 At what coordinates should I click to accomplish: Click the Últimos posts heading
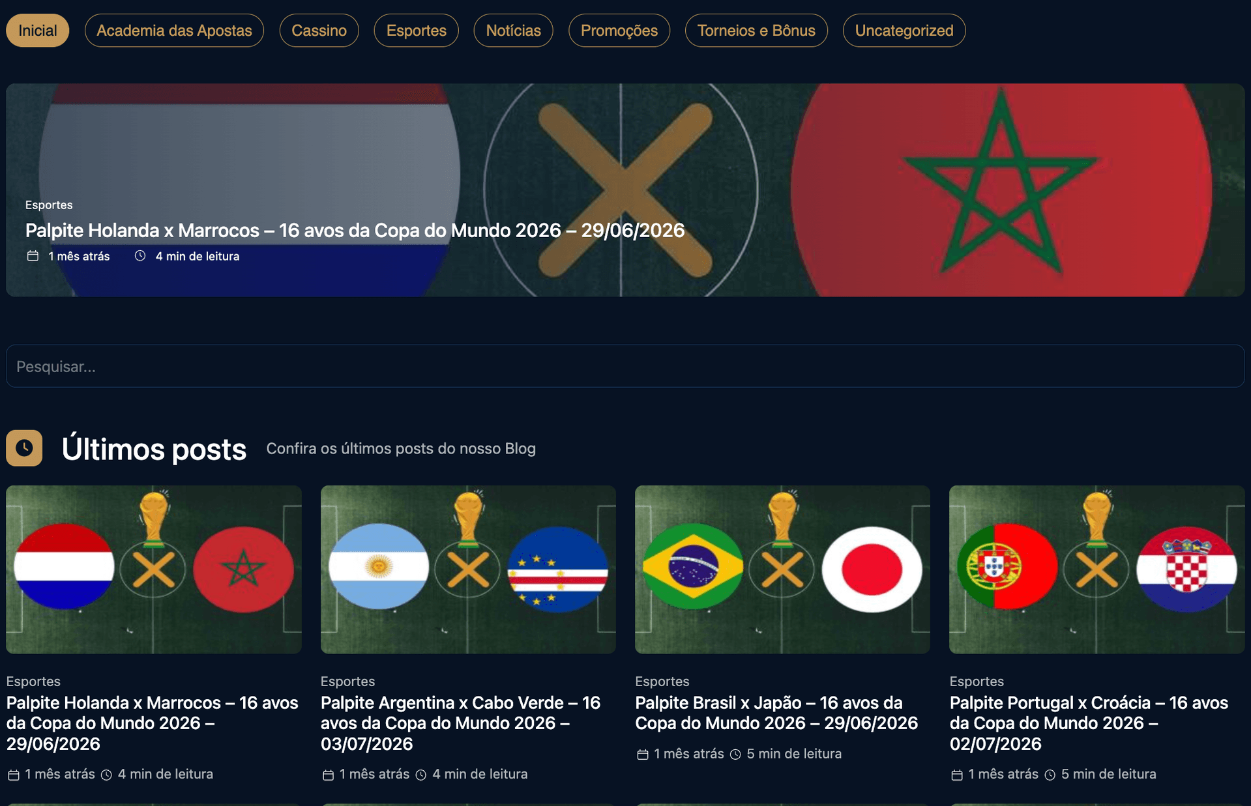pyautogui.click(x=154, y=449)
